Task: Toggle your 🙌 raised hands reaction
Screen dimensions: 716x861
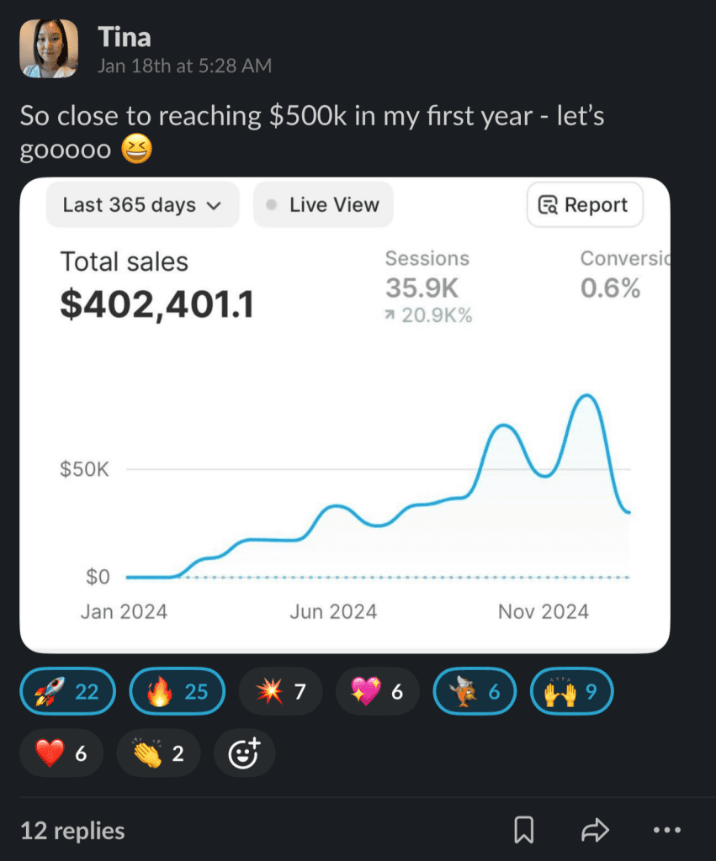Action: (x=571, y=691)
